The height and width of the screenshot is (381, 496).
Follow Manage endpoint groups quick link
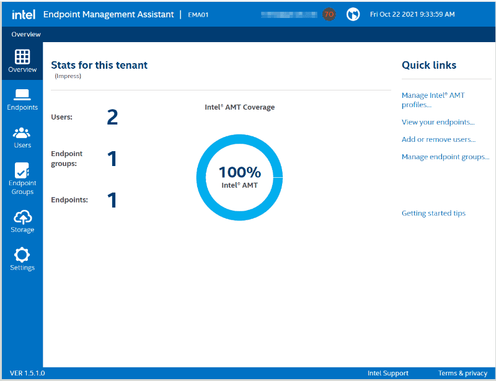click(445, 157)
